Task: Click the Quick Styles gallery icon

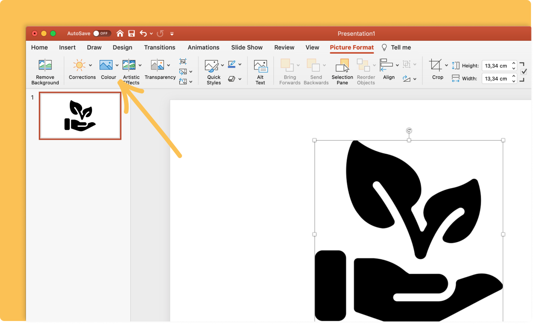Action: (212, 65)
